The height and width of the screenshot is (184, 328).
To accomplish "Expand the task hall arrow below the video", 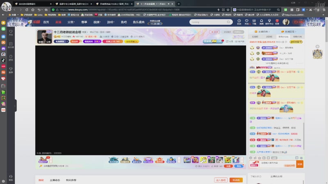I will click(x=50, y=160).
